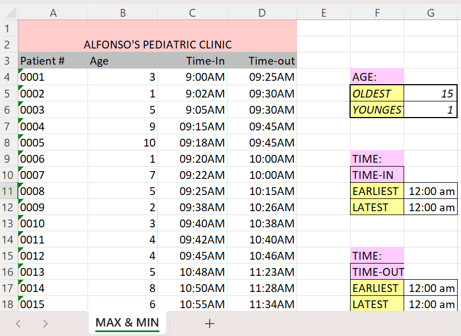Select the oldest age result 15
Image resolution: width=461 pixels, height=336 pixels.
tap(431, 94)
